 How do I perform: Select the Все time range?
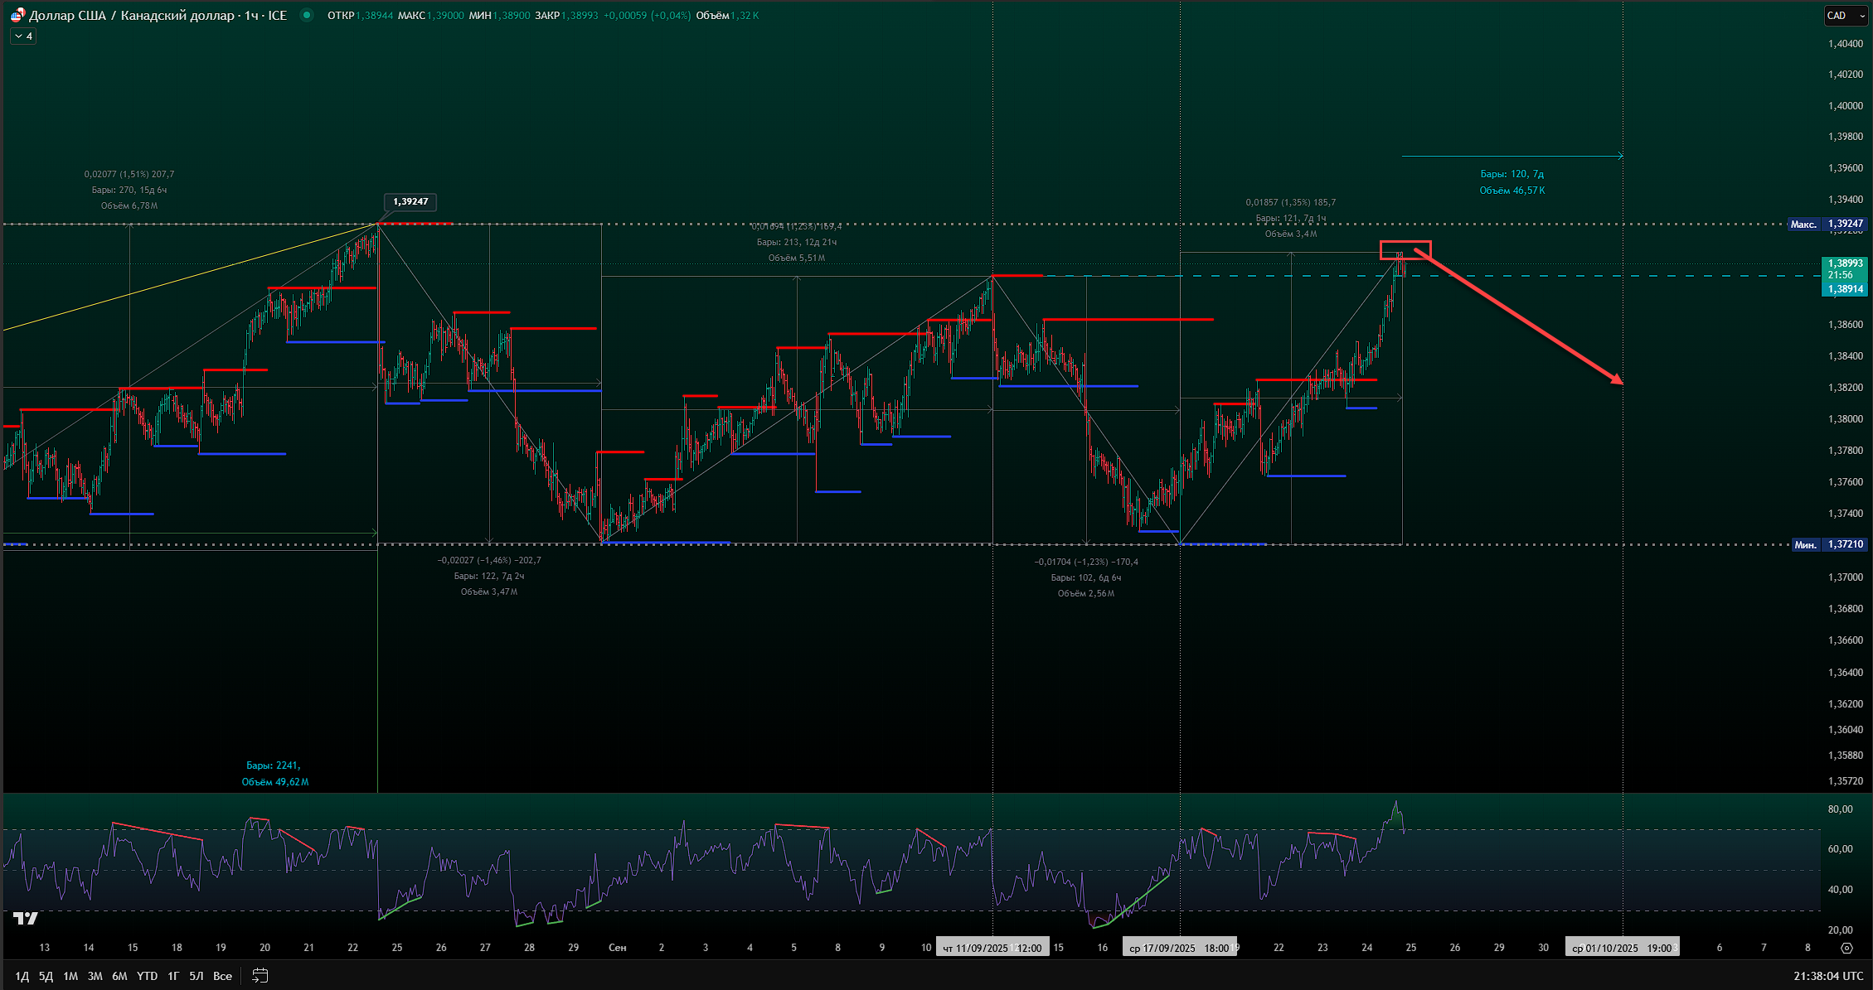pos(222,976)
